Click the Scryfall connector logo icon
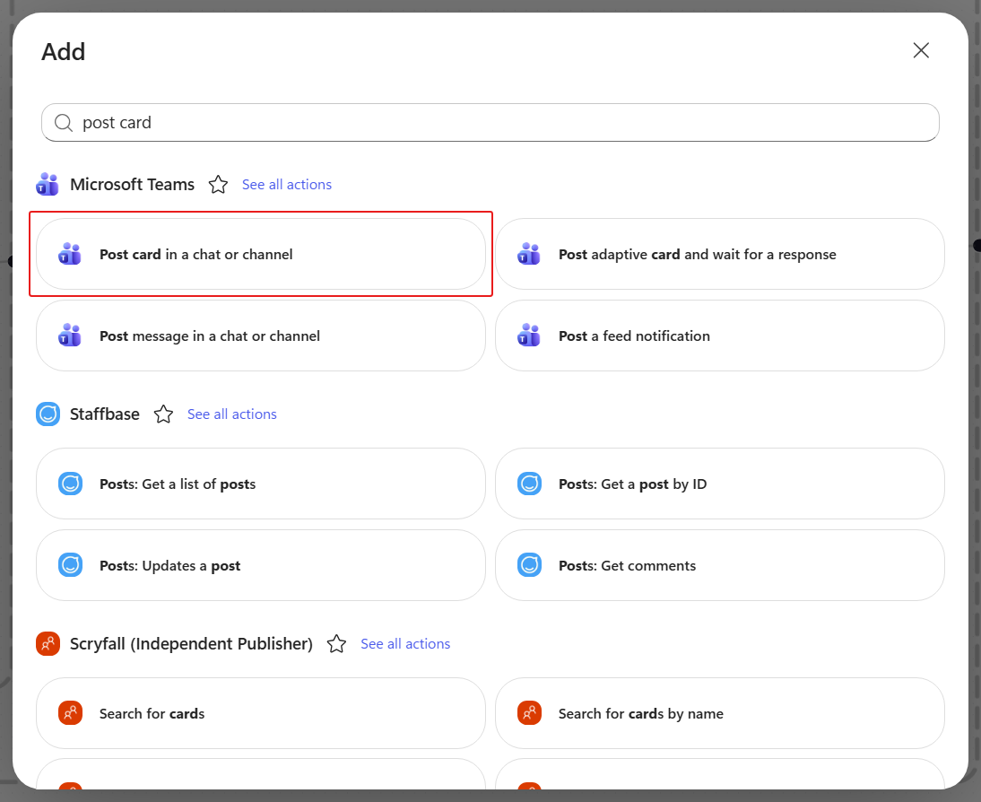The height and width of the screenshot is (802, 981). (x=48, y=643)
